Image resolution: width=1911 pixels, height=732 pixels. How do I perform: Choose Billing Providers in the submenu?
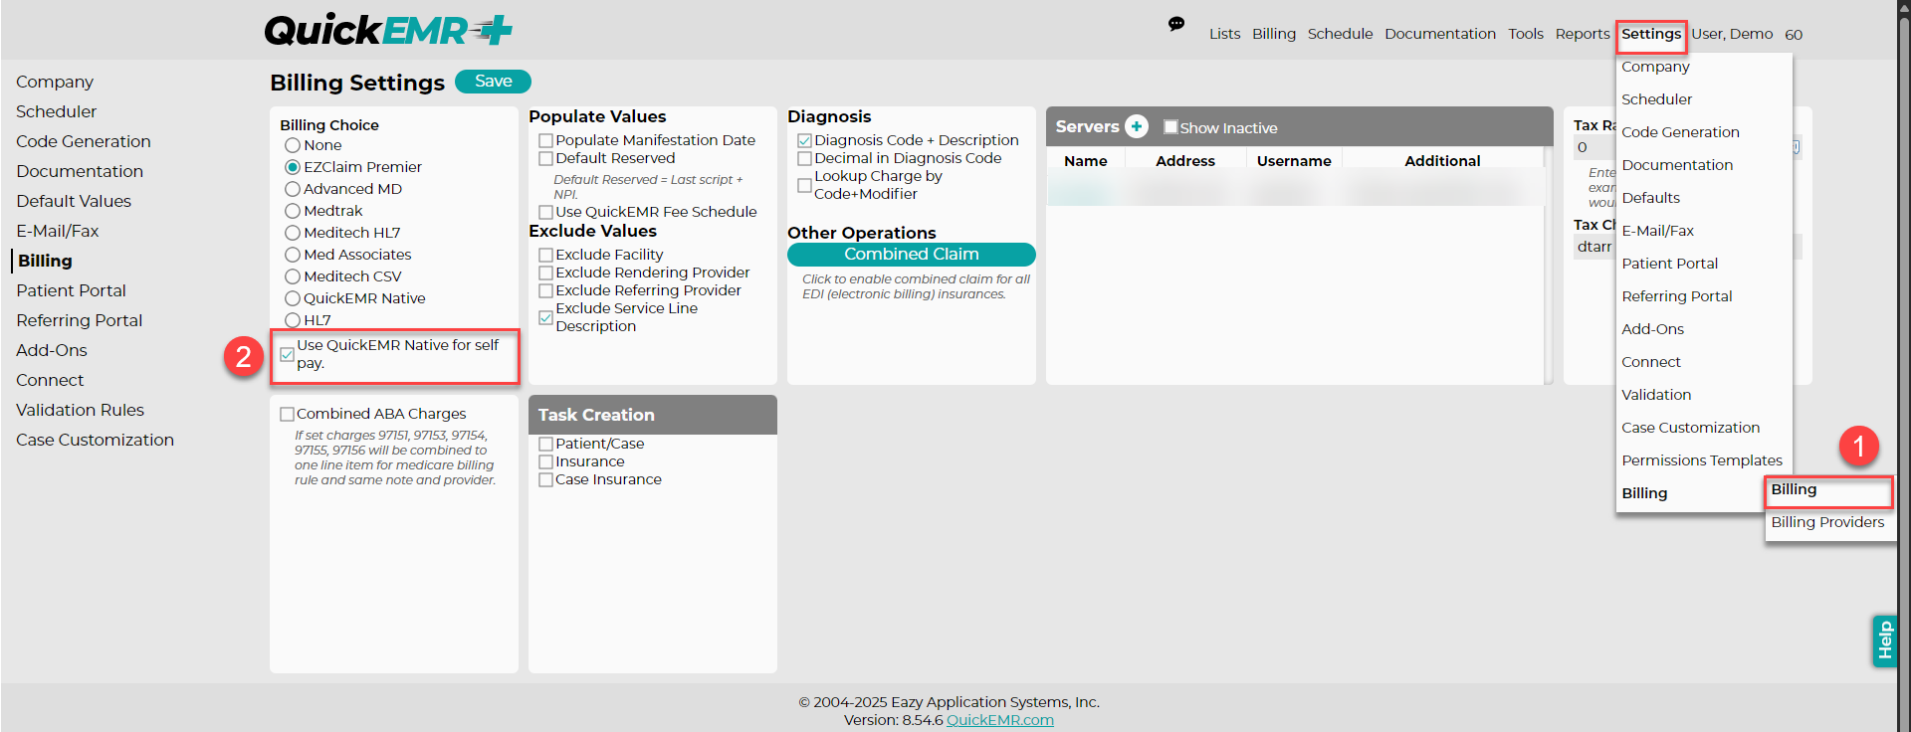[1827, 522]
